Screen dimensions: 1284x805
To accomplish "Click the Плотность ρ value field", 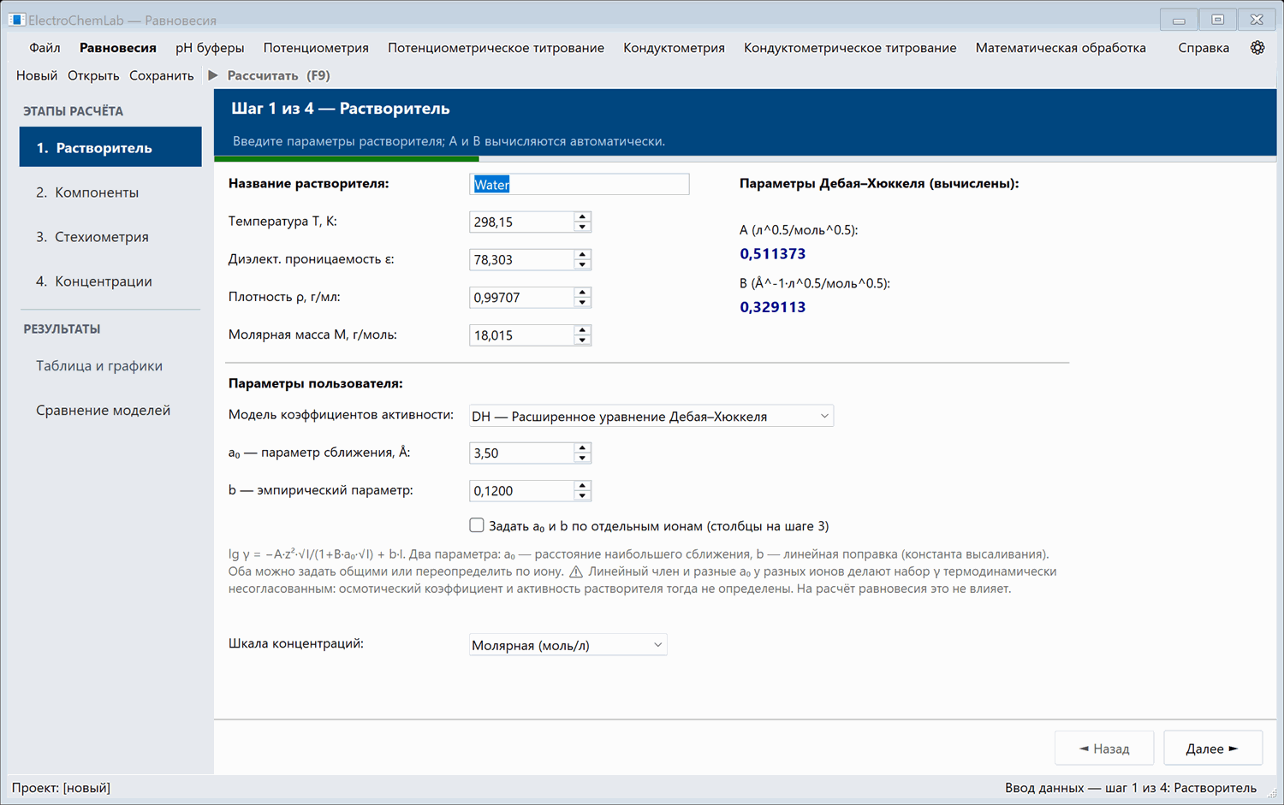I will [x=521, y=297].
